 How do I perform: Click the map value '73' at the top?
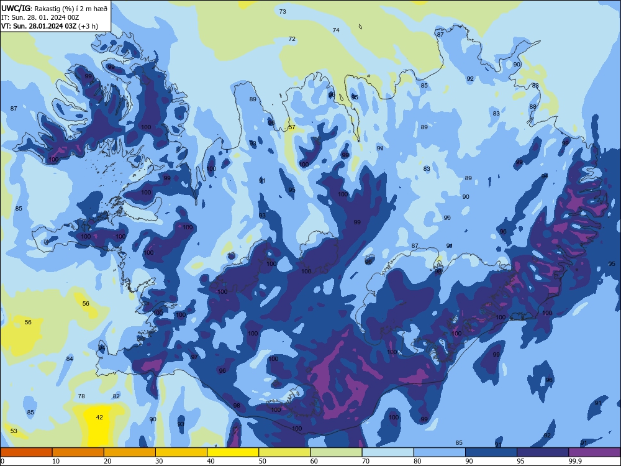(283, 11)
